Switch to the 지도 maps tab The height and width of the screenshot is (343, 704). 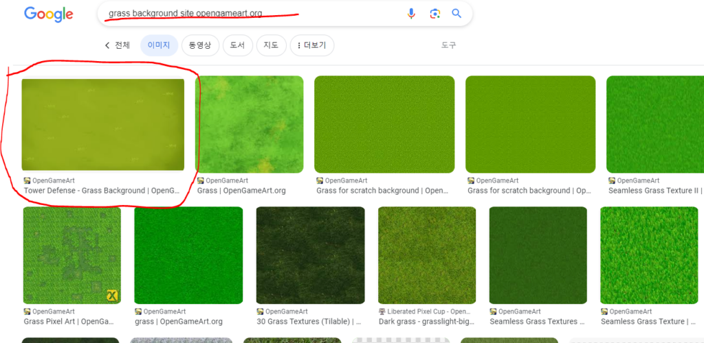271,45
